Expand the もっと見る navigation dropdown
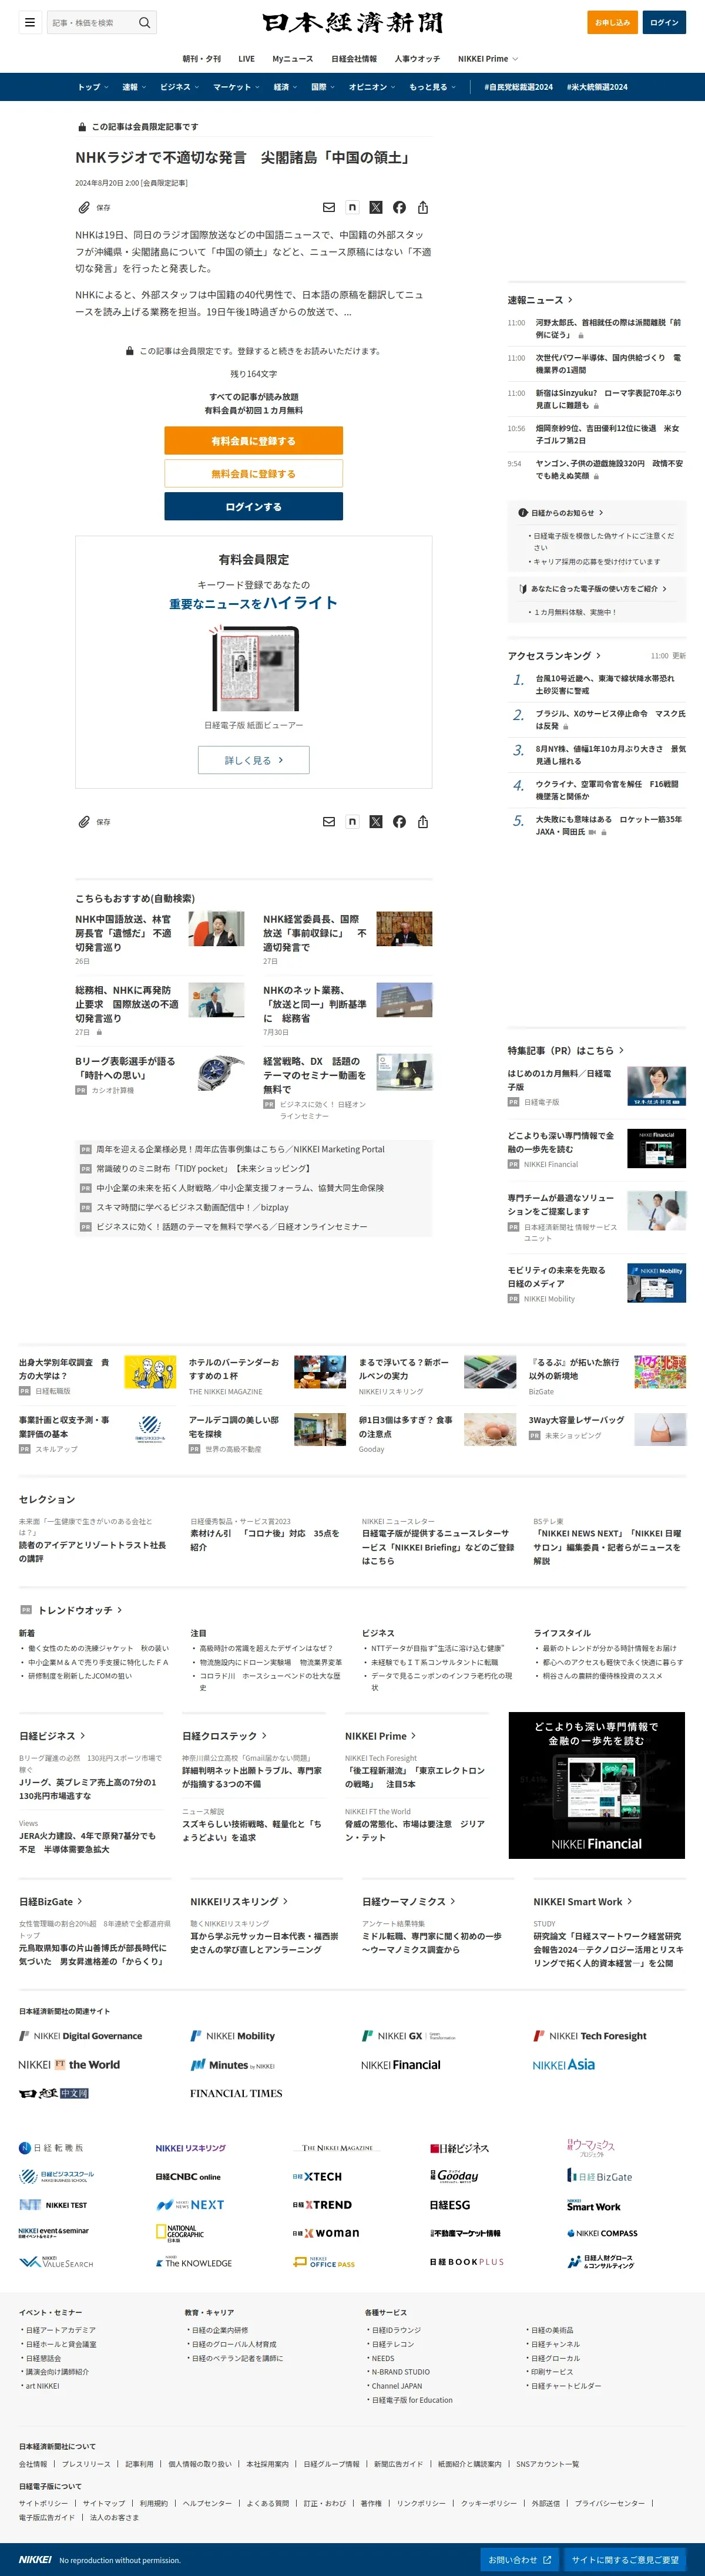The height and width of the screenshot is (2576, 705). coord(433,87)
